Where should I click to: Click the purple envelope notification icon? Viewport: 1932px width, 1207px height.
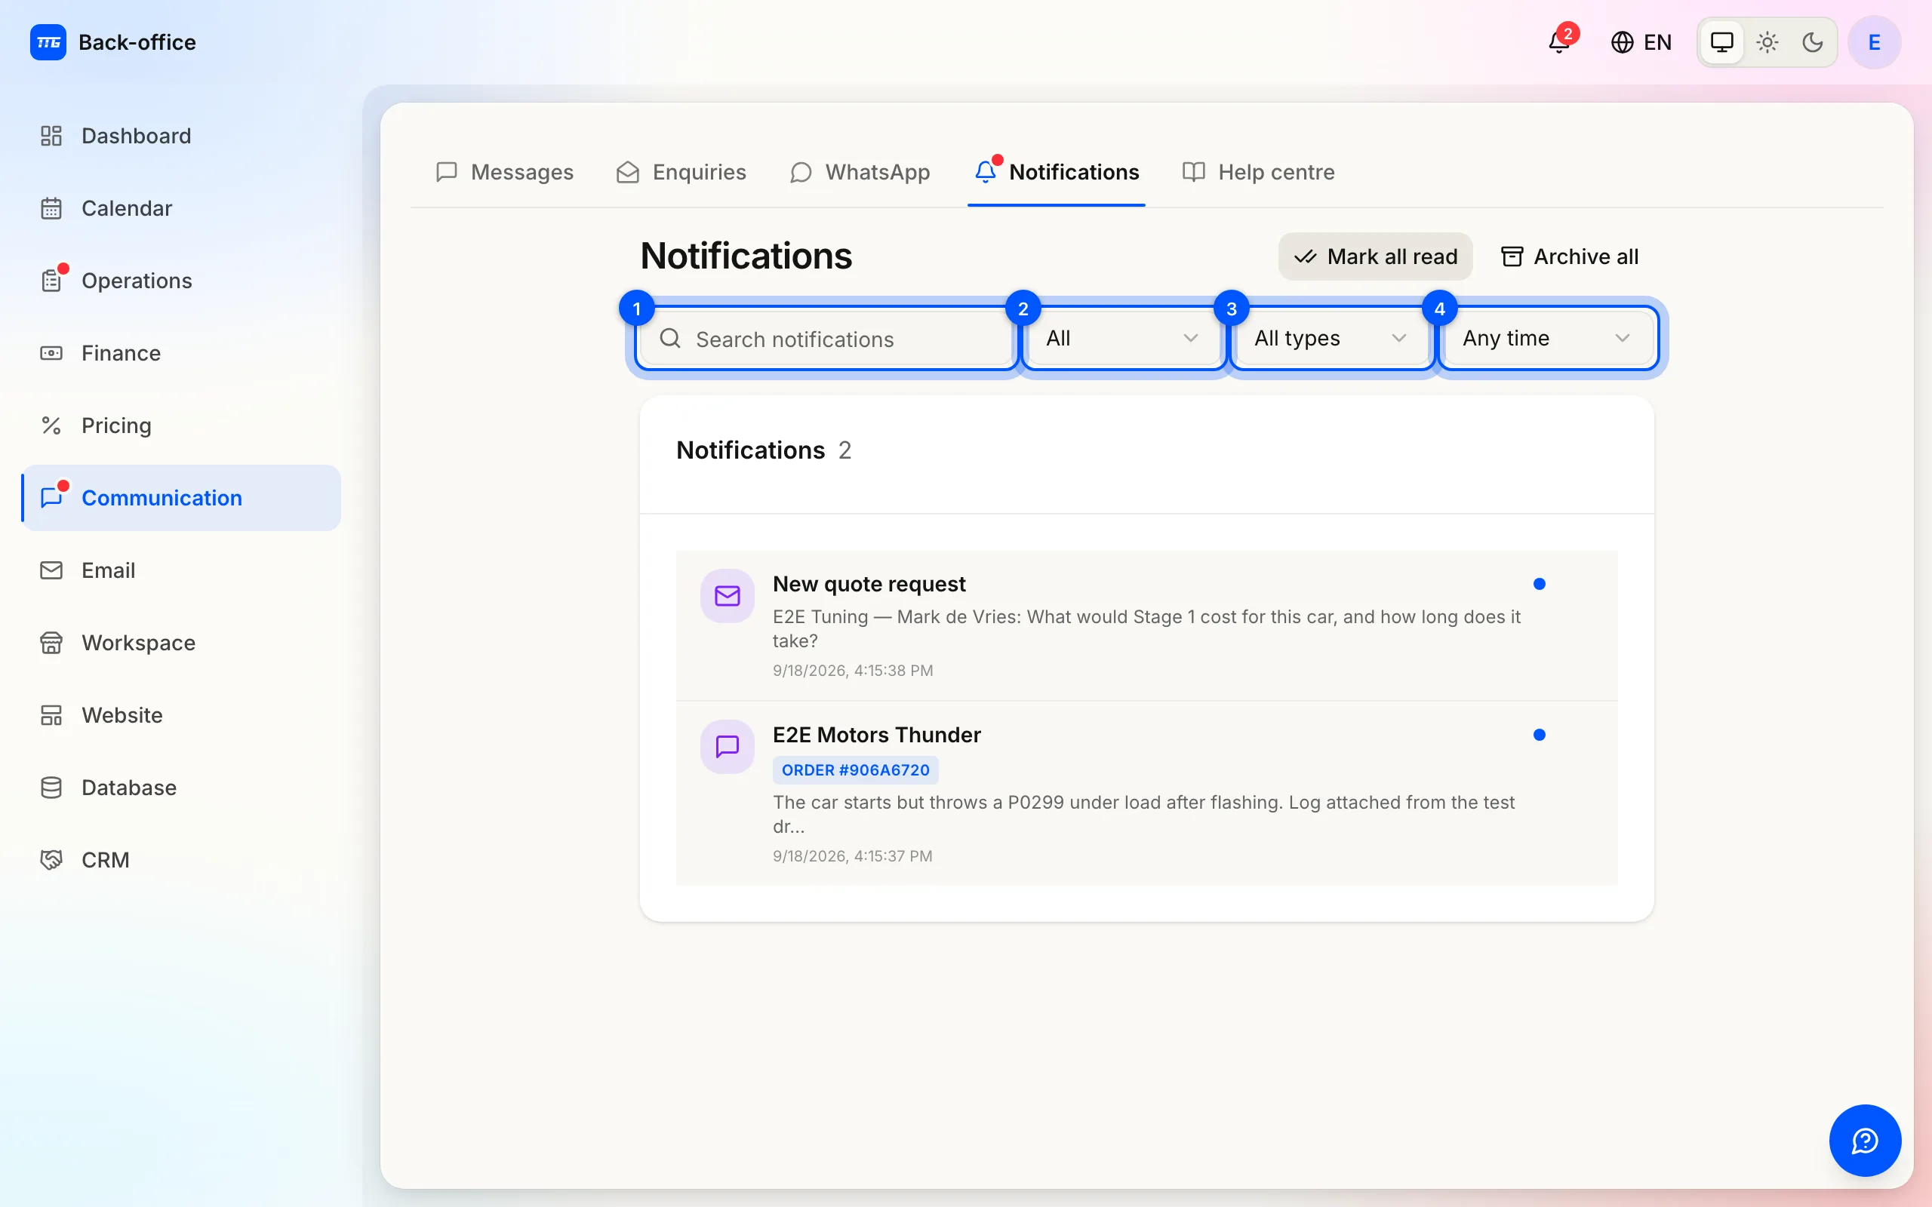(x=728, y=595)
